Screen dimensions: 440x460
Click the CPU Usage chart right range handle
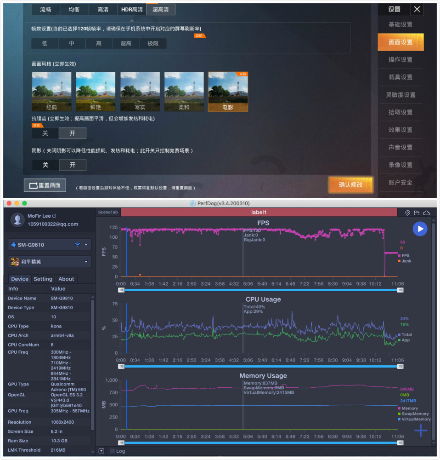[x=400, y=367]
